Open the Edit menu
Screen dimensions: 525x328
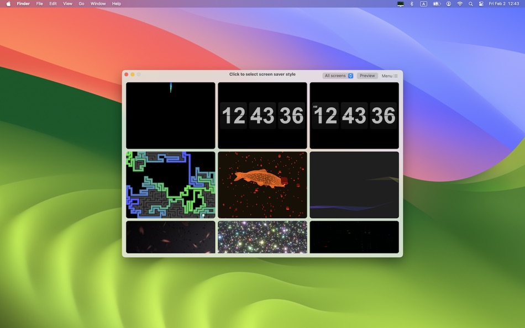click(x=53, y=4)
